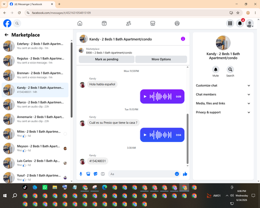Open TikTok from the taskbar

(x=25, y=187)
